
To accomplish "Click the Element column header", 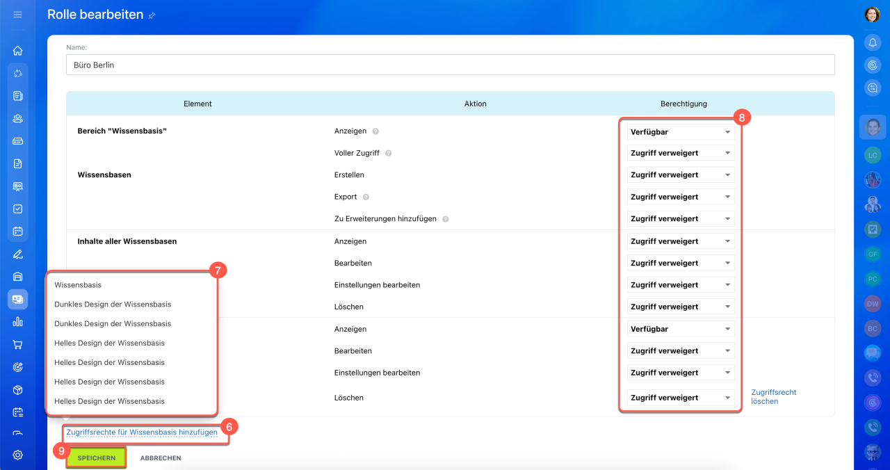I will (x=197, y=104).
